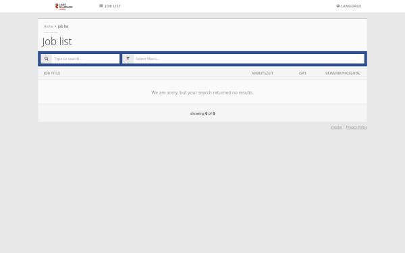Sort by Job Title column
The height and width of the screenshot is (253, 405).
click(x=52, y=74)
